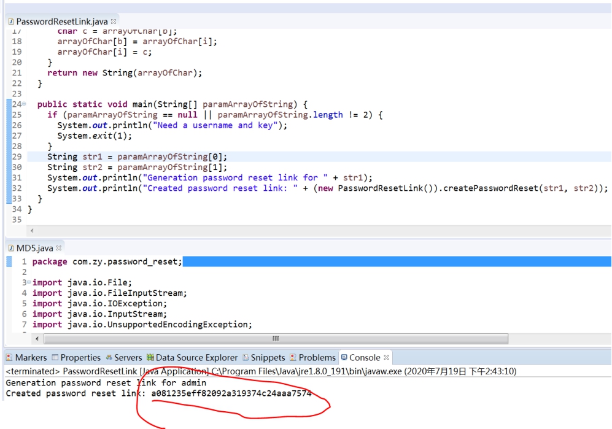Click the Data Source Explorer icon

[150, 358]
